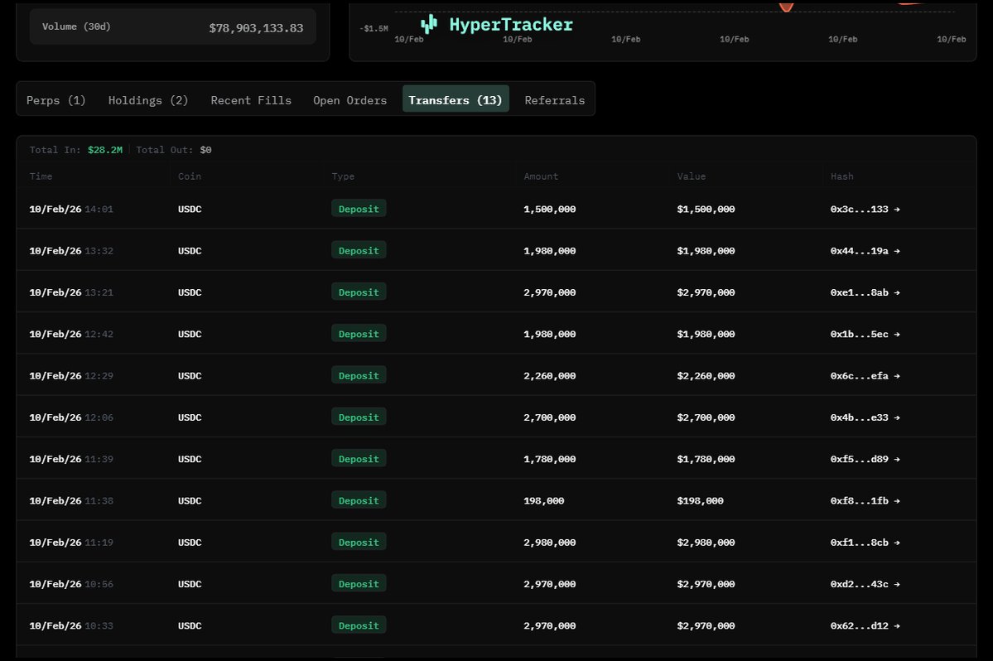Click the arrow next to hash 0x6c...efa
Viewport: 993px width, 661px height.
pos(897,376)
